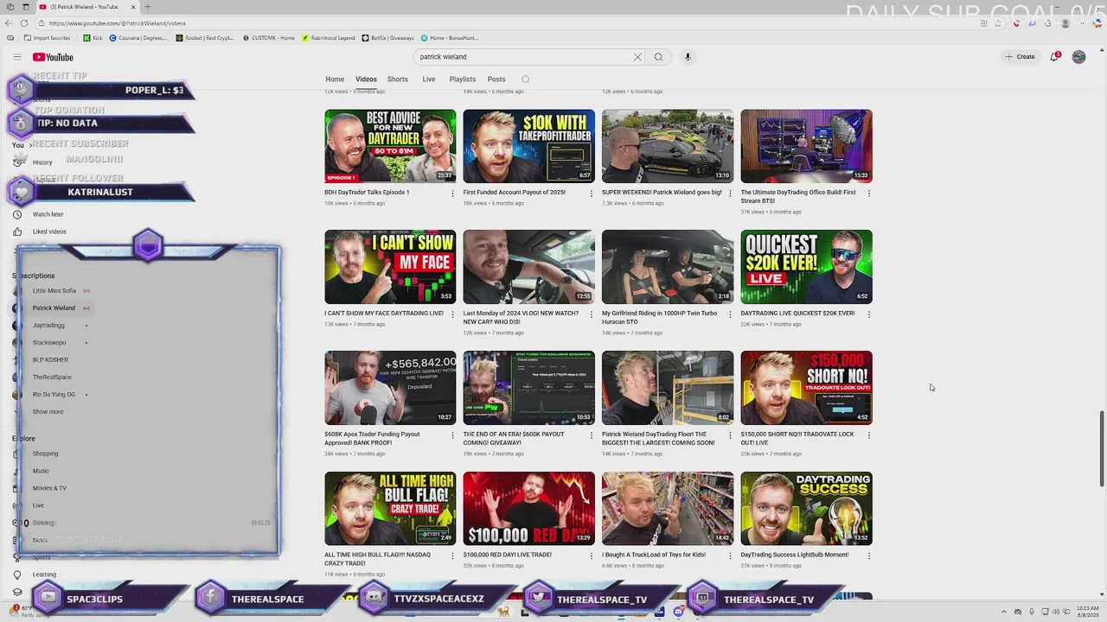Select the Videos tab
This screenshot has height=622, width=1107.
pos(366,79)
